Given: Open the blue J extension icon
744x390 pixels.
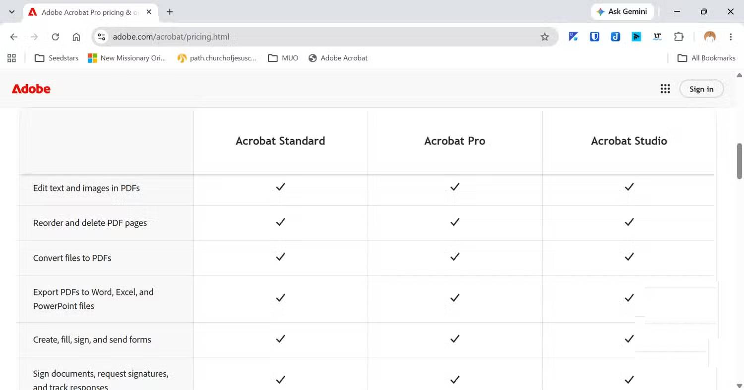Looking at the screenshot, I should point(616,37).
